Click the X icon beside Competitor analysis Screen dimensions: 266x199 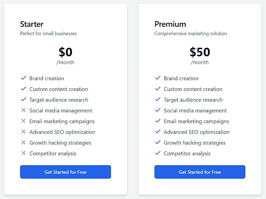click(x=23, y=153)
